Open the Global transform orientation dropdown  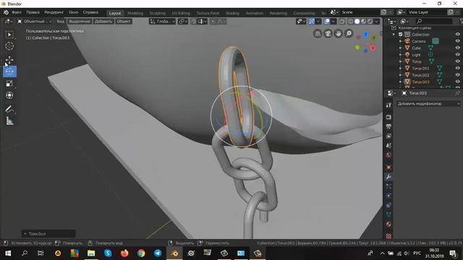(162, 22)
